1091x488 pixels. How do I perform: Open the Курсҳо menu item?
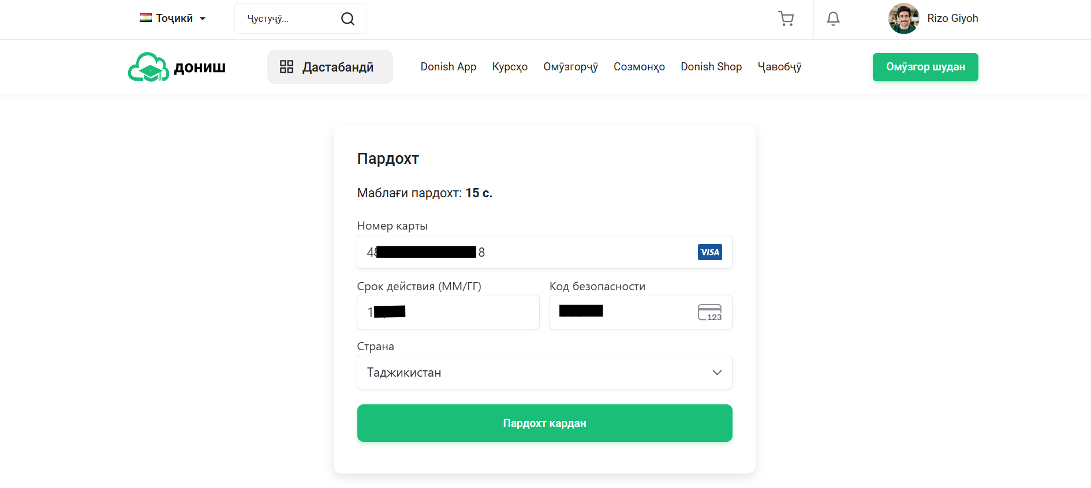(510, 67)
